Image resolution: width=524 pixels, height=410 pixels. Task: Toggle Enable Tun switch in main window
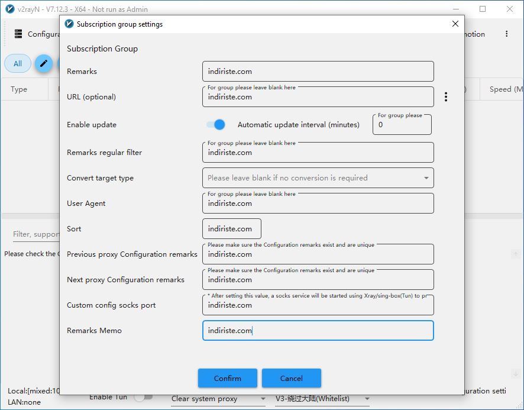[143, 397]
